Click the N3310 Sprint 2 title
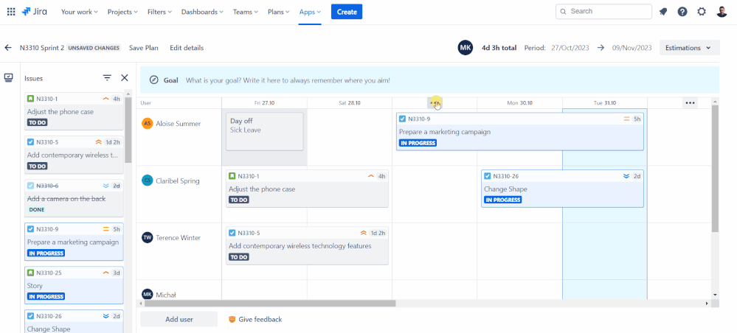 (42, 48)
